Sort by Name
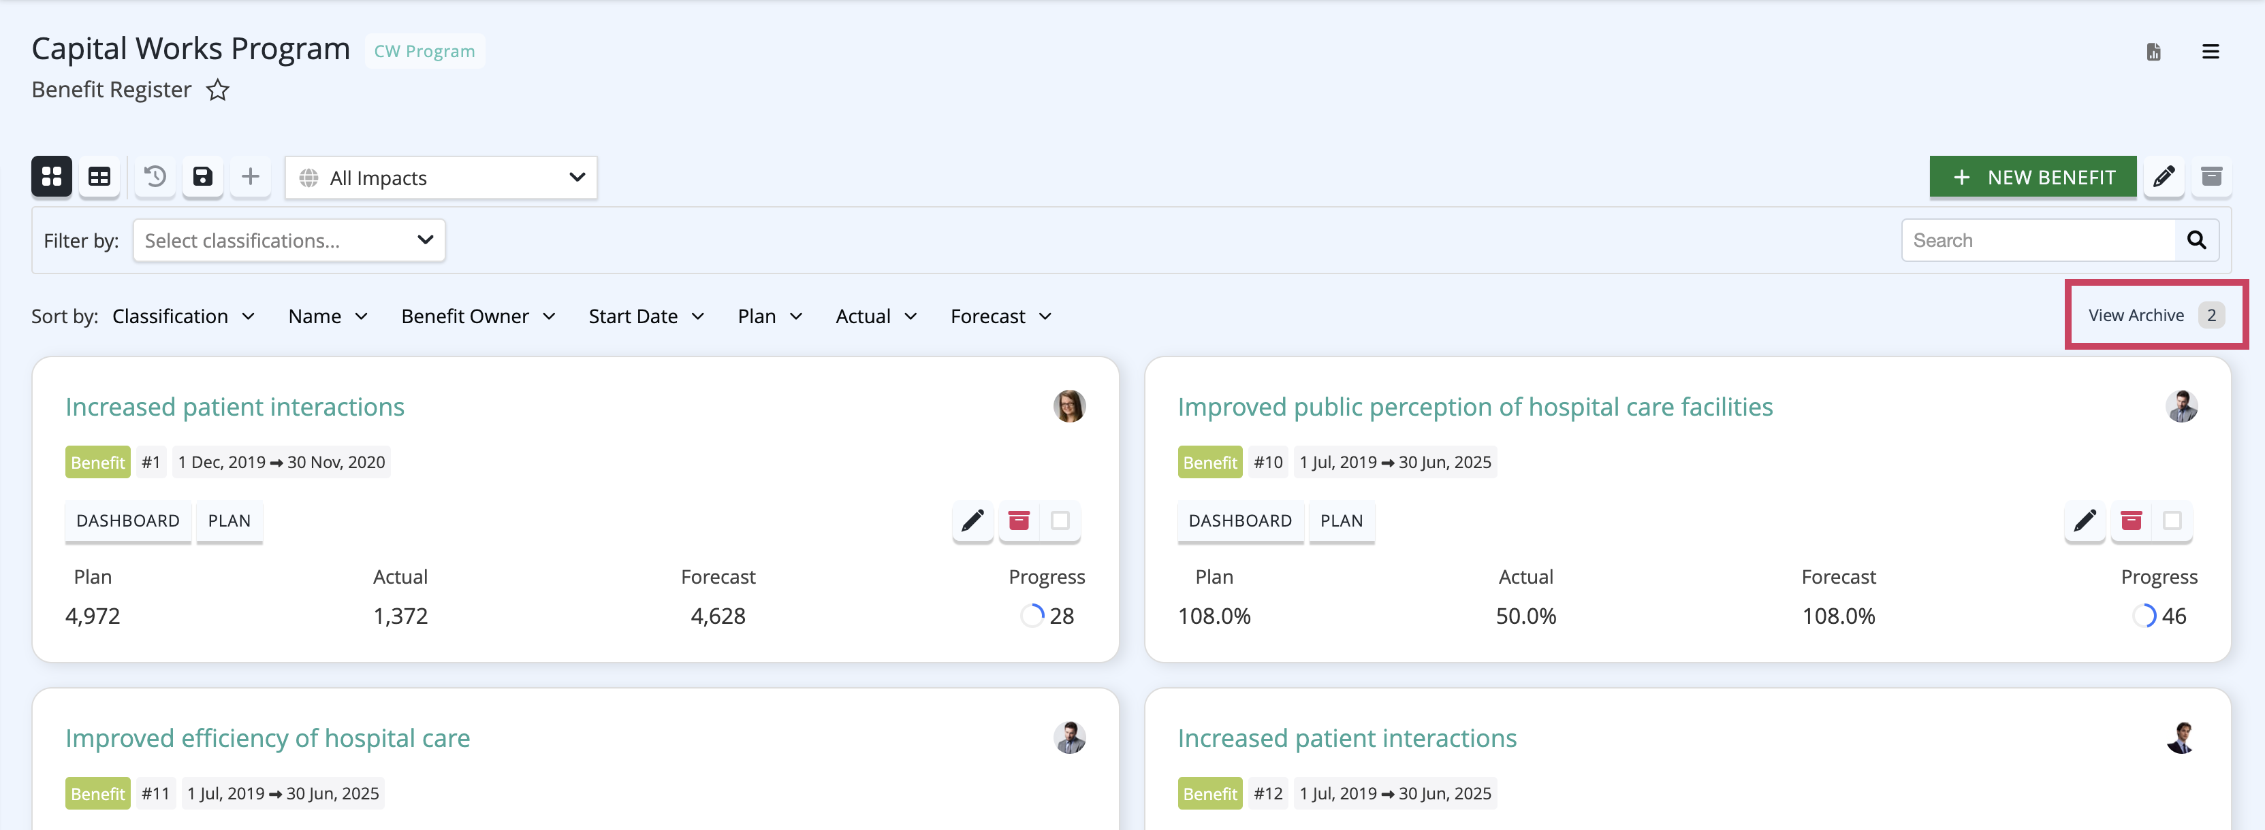 pyautogui.click(x=328, y=316)
